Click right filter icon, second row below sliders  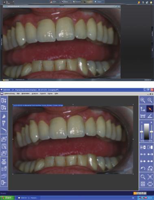click(x=150, y=154)
